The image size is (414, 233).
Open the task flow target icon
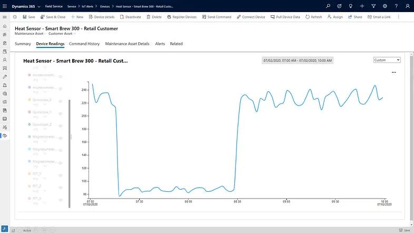point(339,6)
